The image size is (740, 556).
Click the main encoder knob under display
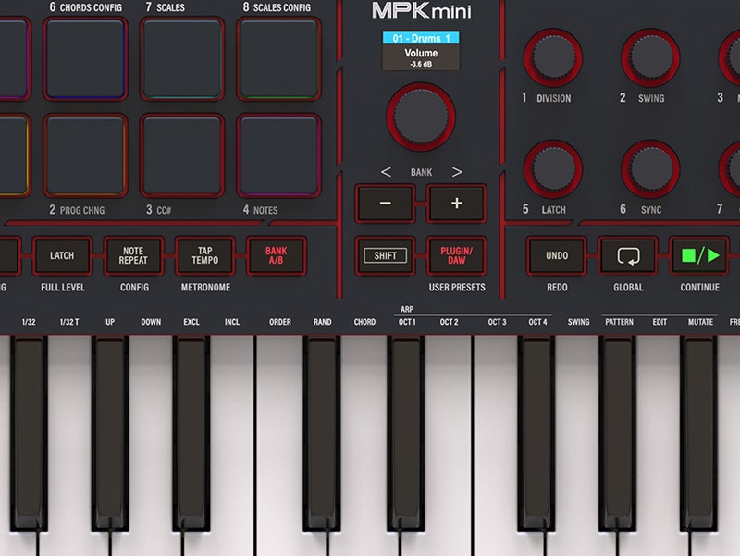pos(421,117)
